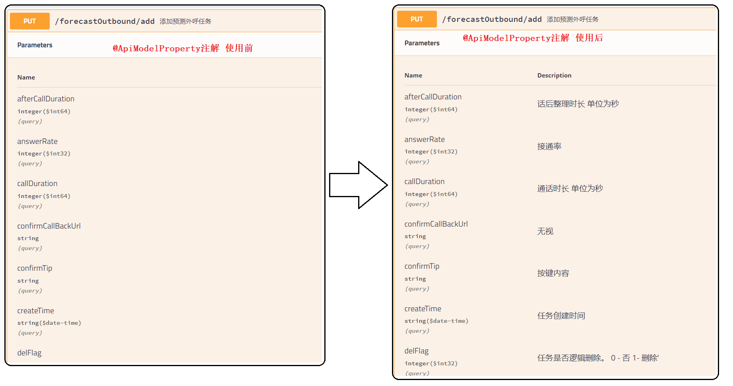Click the right orange PUT operation indicator
The width and height of the screenshot is (733, 386).
[416, 19]
